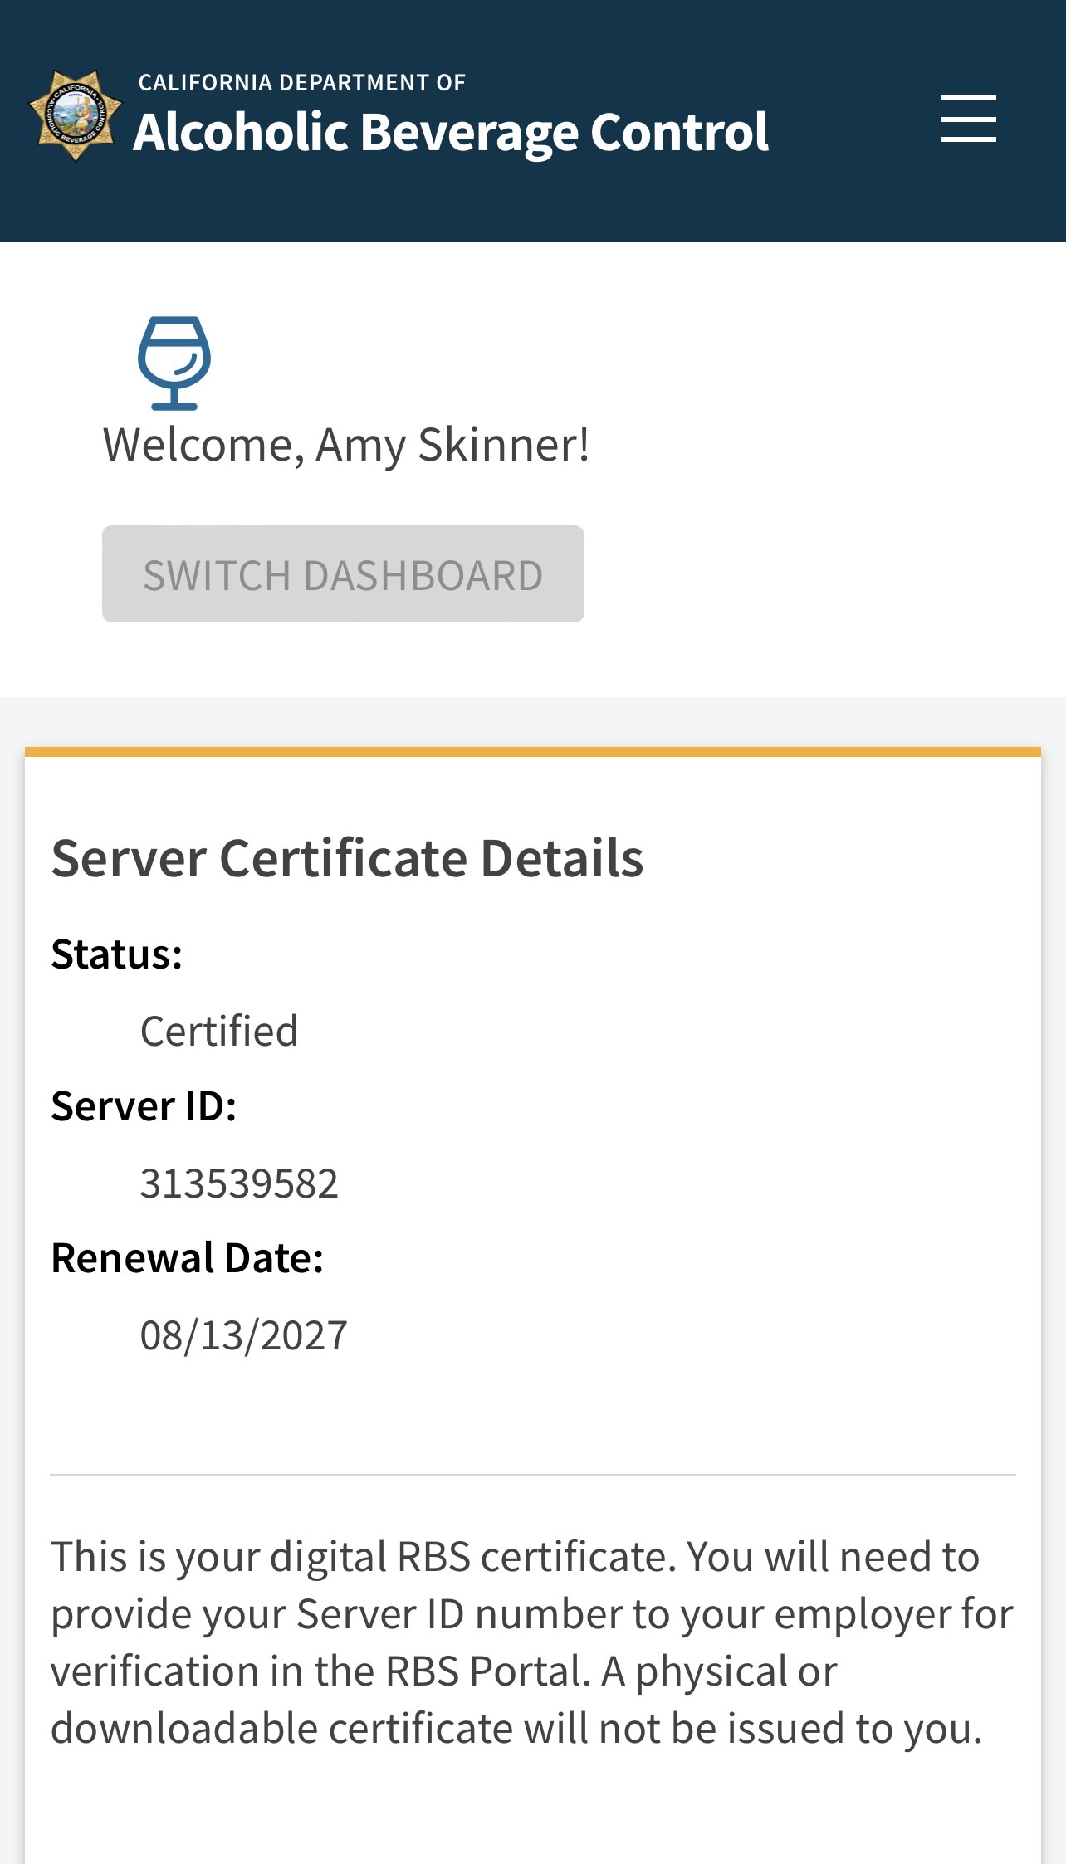
Task: Click the Renewal Date label
Action: click(x=187, y=1258)
